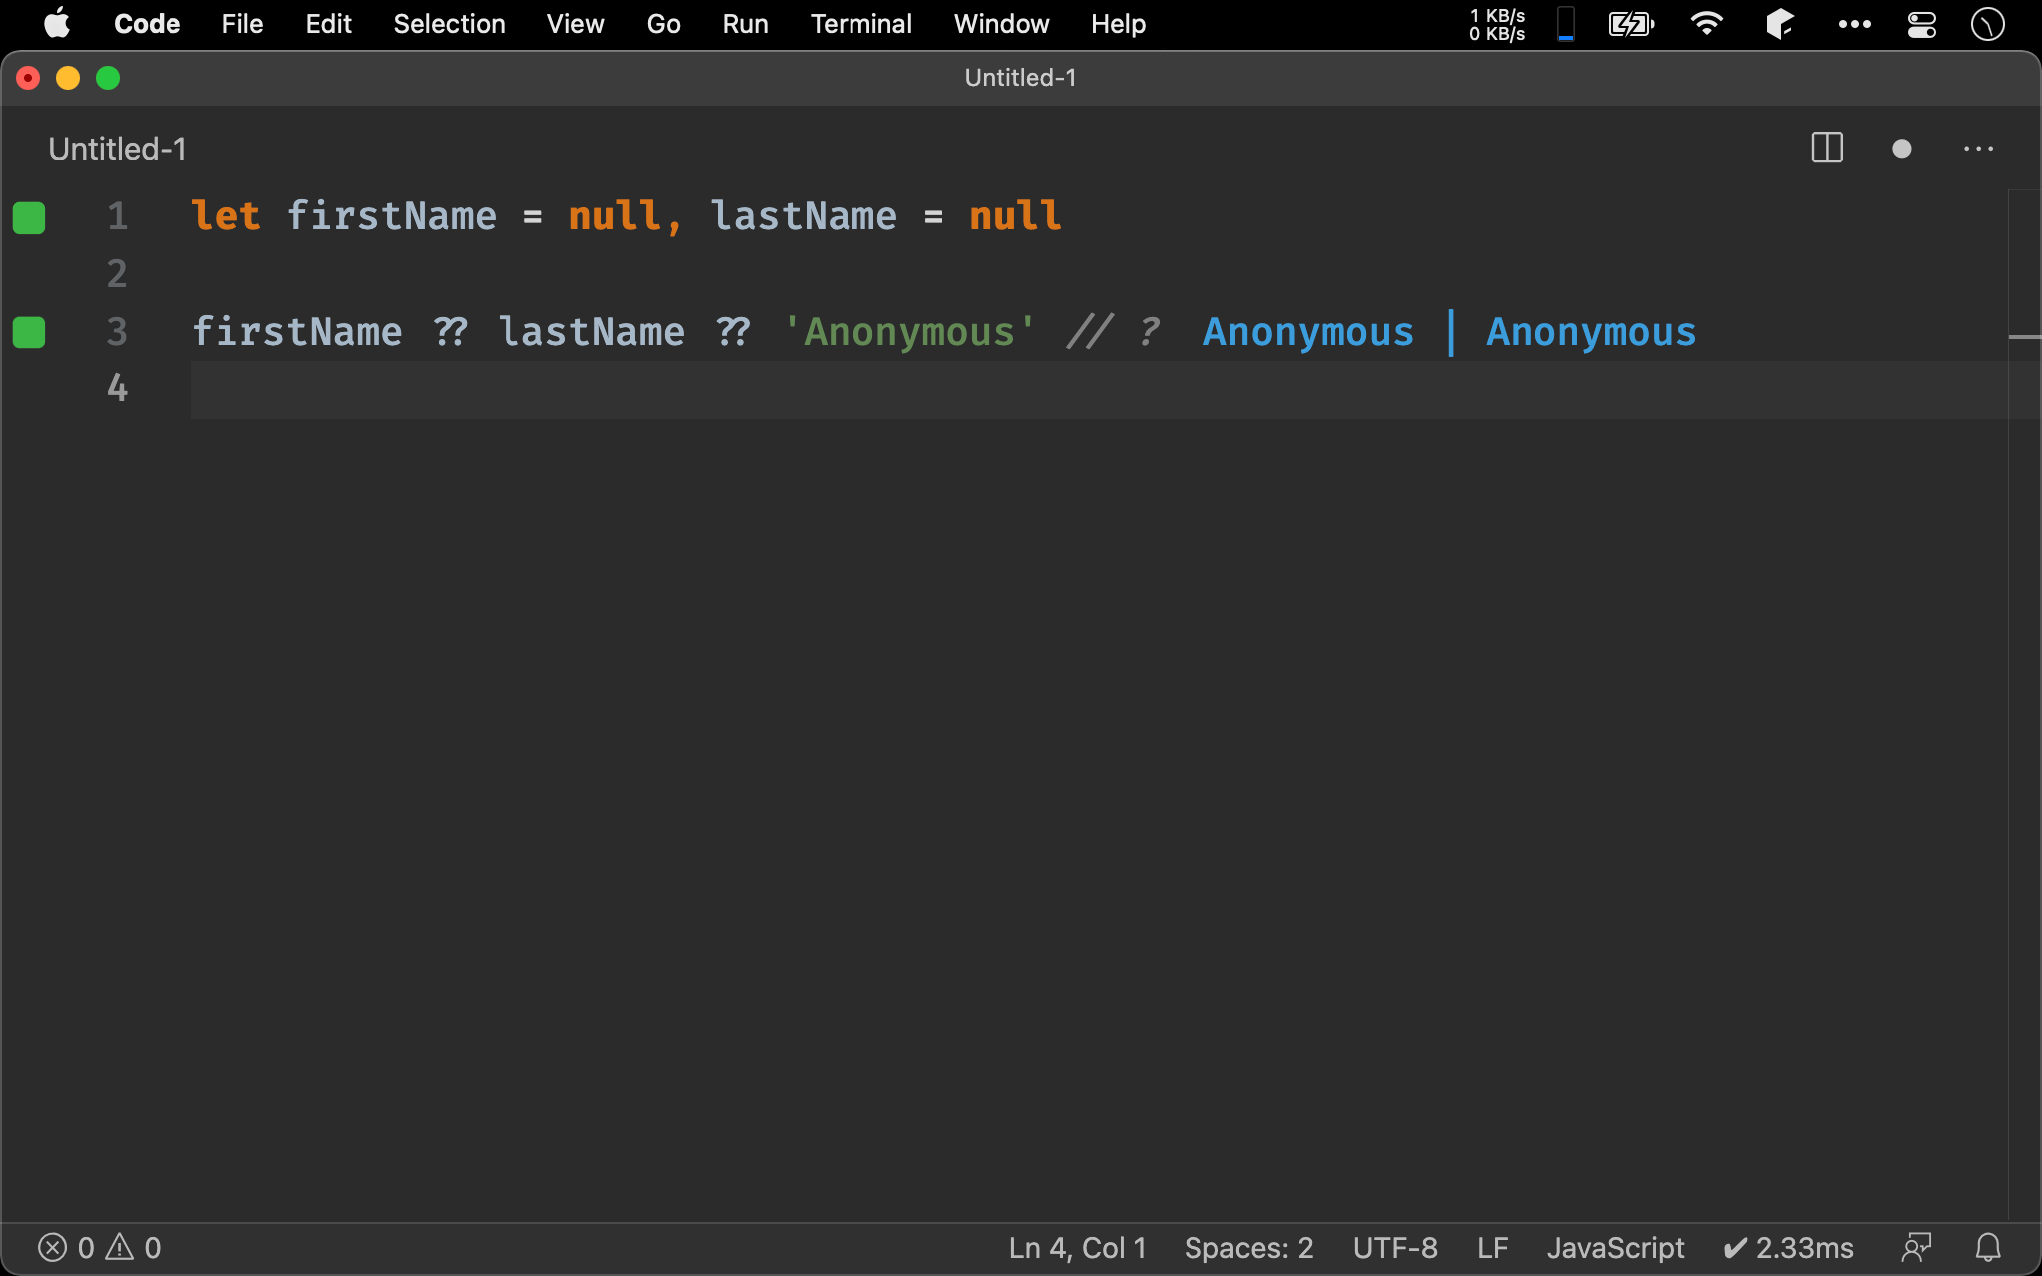Click the split editor icon
This screenshot has height=1276, width=2042.
click(1828, 147)
